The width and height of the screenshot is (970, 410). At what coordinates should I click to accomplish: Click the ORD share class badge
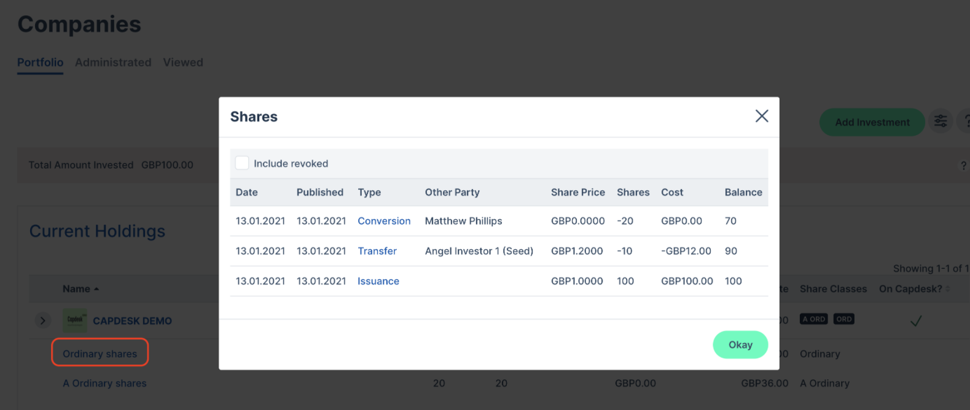point(844,319)
